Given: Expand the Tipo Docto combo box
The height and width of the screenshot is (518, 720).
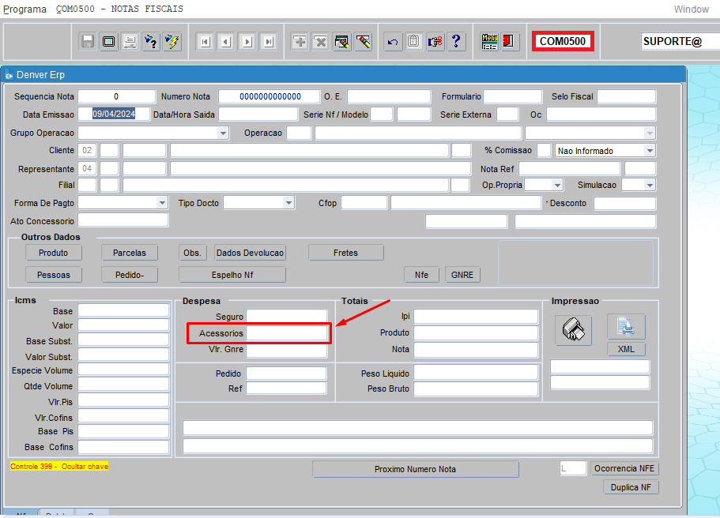Looking at the screenshot, I should (288, 203).
